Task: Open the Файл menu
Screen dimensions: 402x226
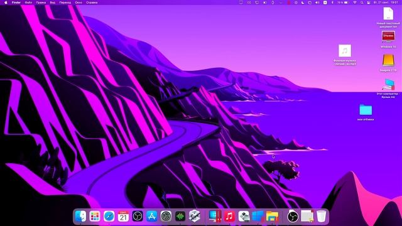Action: (x=28, y=3)
